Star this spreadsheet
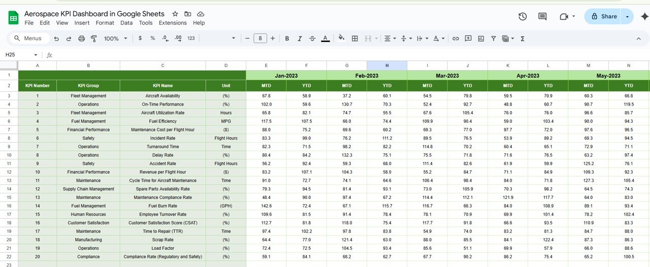The image size is (650, 267). (175, 14)
